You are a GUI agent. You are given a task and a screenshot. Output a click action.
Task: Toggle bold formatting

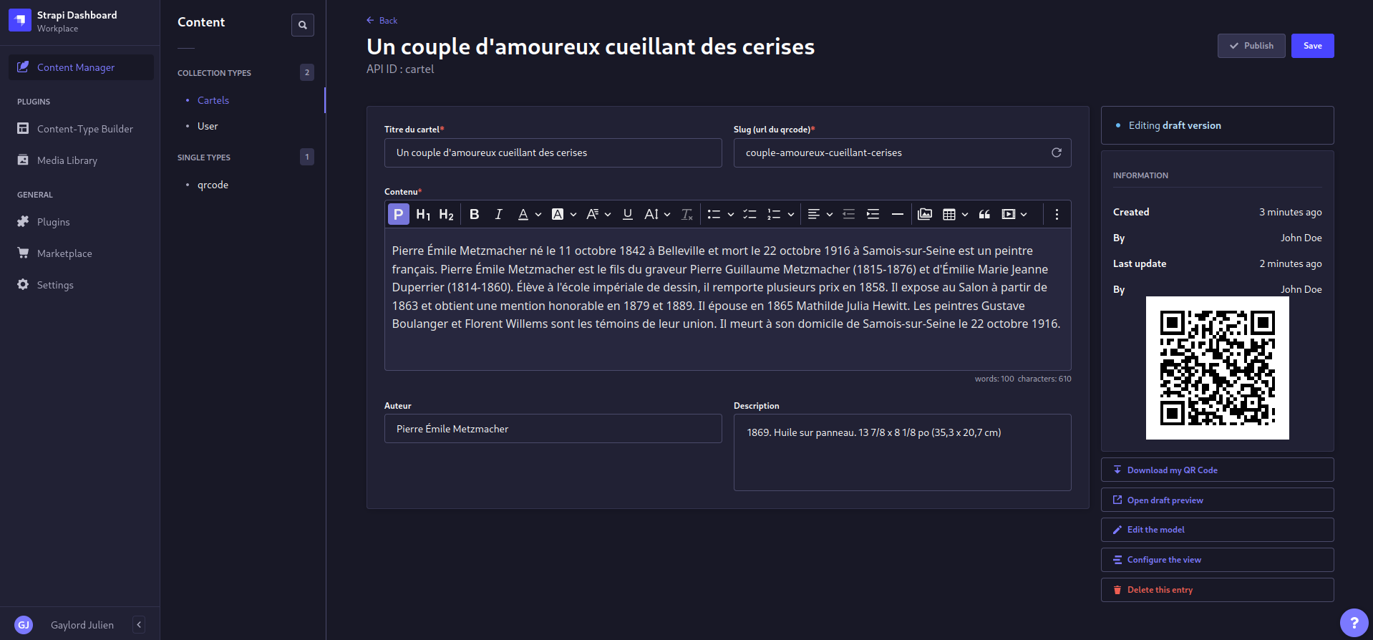pyautogui.click(x=475, y=214)
